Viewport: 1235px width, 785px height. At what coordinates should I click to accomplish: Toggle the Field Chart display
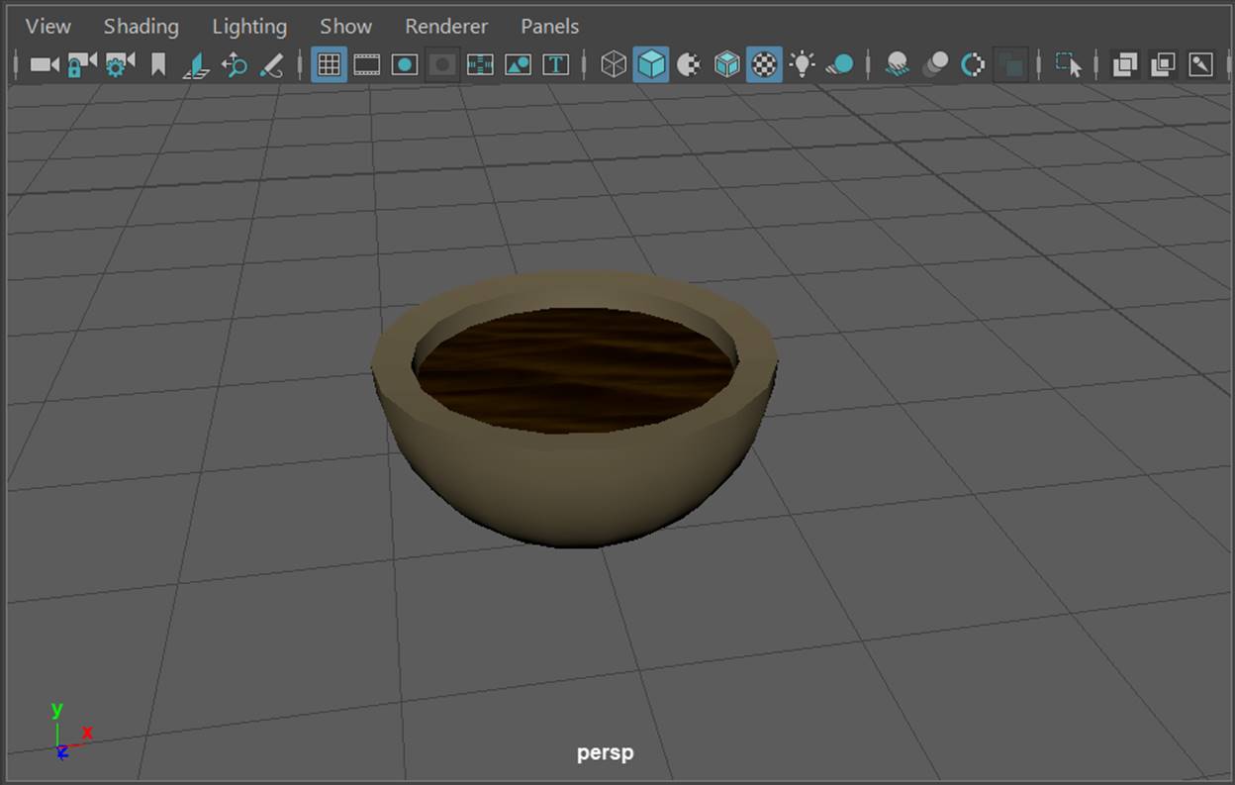[x=480, y=65]
